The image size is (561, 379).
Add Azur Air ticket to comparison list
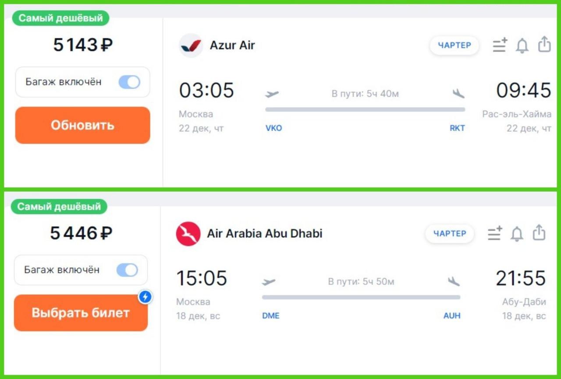(x=500, y=45)
